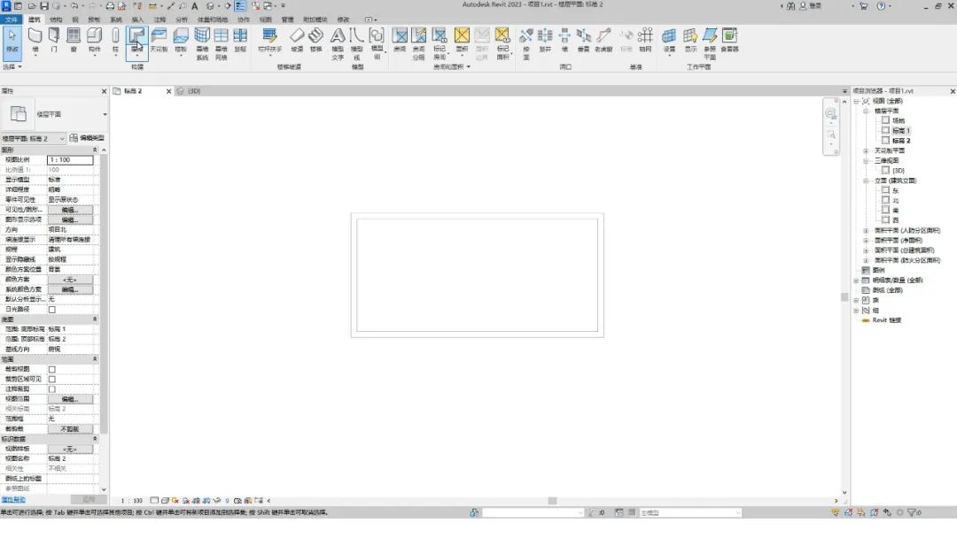
Task: Choose the Room tool
Action: point(400,40)
